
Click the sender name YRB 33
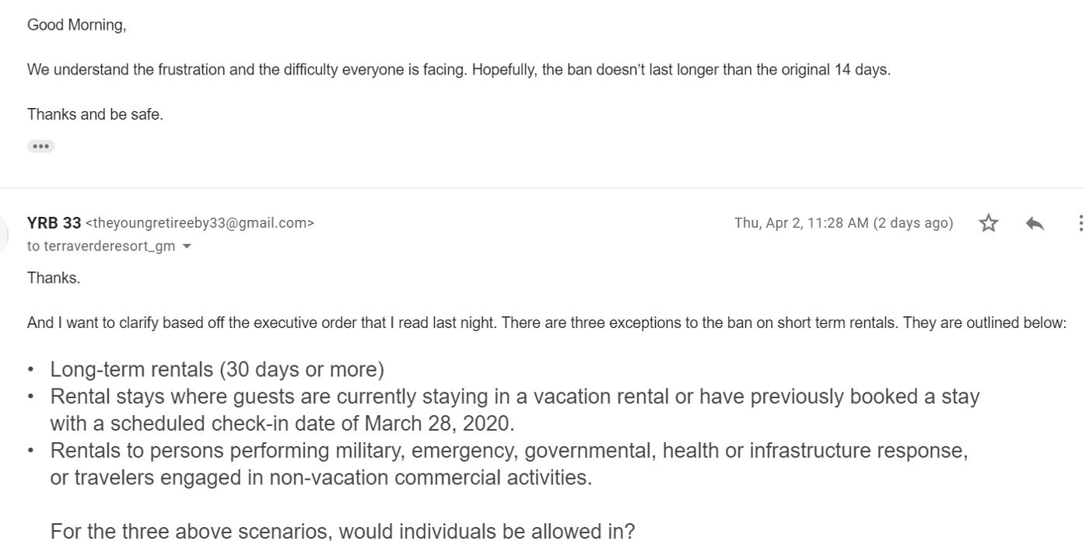(x=54, y=223)
